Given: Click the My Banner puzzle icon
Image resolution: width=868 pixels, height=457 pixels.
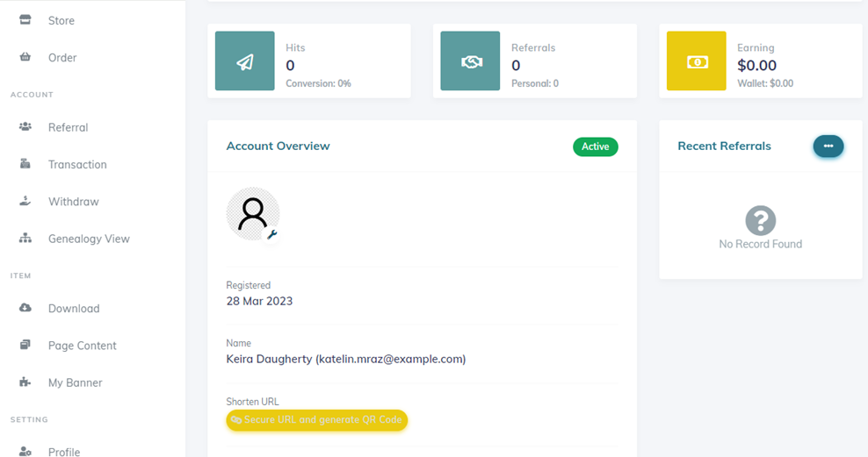Looking at the screenshot, I should pos(25,382).
